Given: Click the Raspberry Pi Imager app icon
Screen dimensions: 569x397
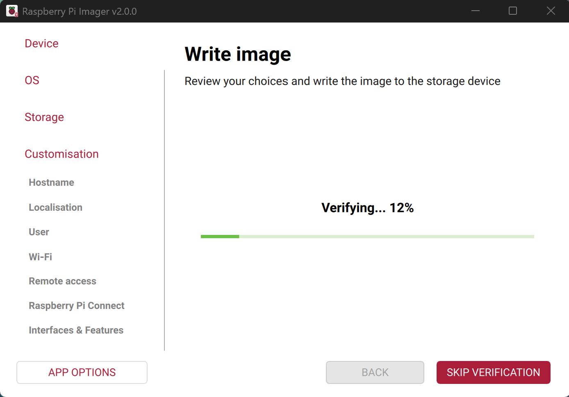Looking at the screenshot, I should pyautogui.click(x=12, y=11).
